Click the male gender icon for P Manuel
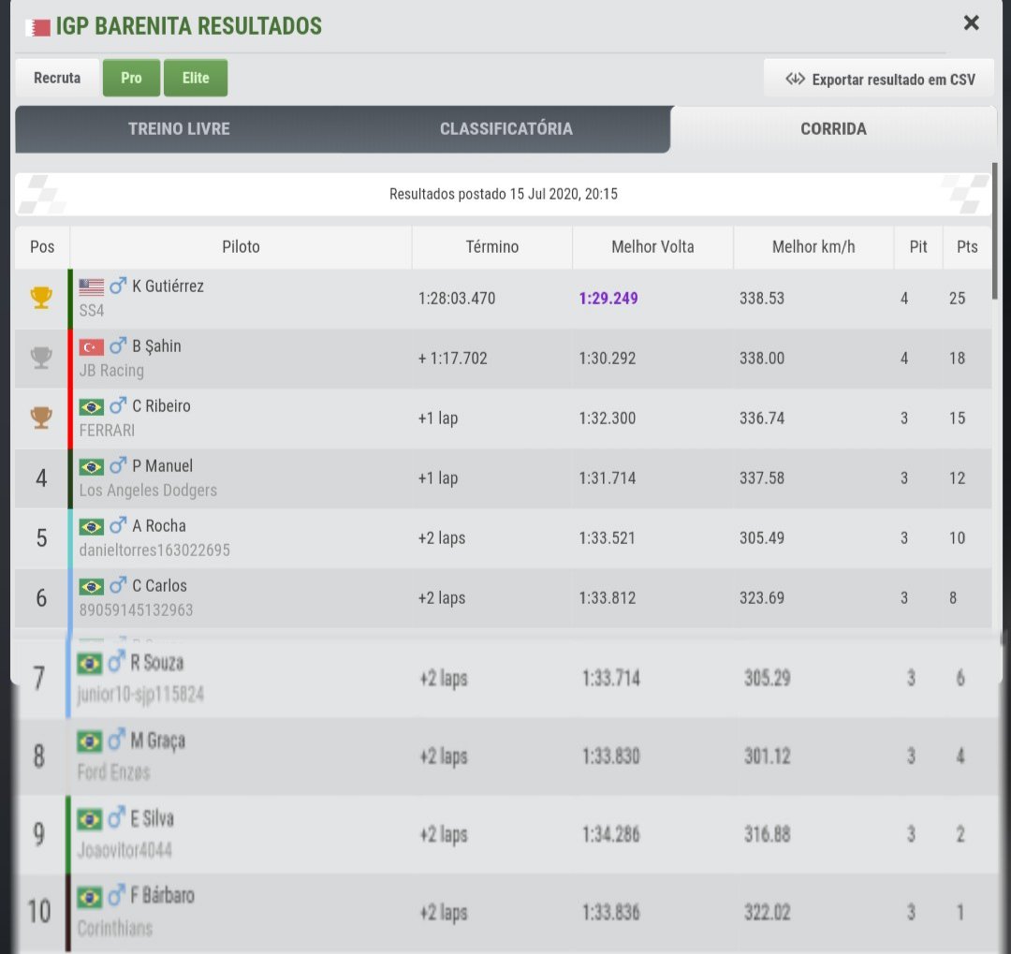The width and height of the screenshot is (1011, 954). pos(117,465)
